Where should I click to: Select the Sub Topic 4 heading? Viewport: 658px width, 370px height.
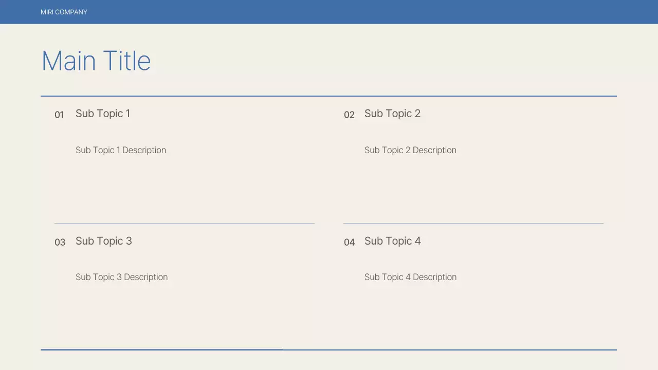[x=393, y=241]
